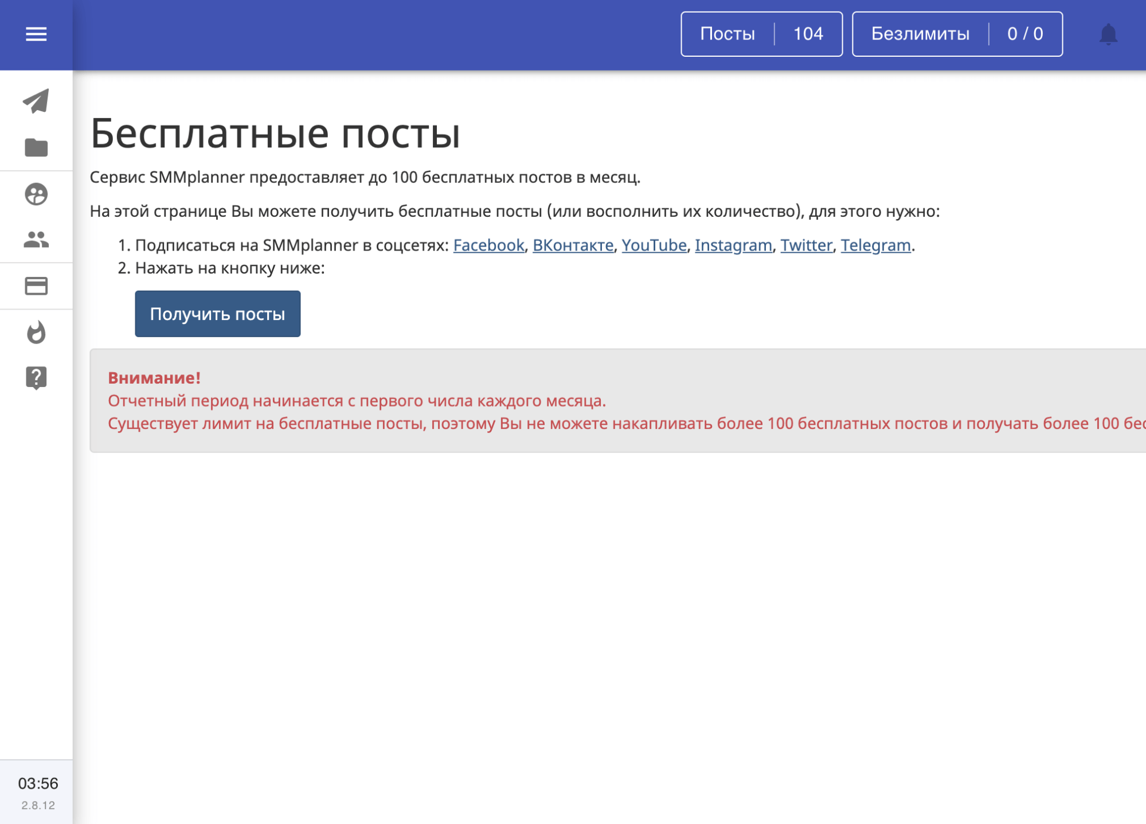Click the Бесплатные посты heading
The height and width of the screenshot is (824, 1146).
275,134
